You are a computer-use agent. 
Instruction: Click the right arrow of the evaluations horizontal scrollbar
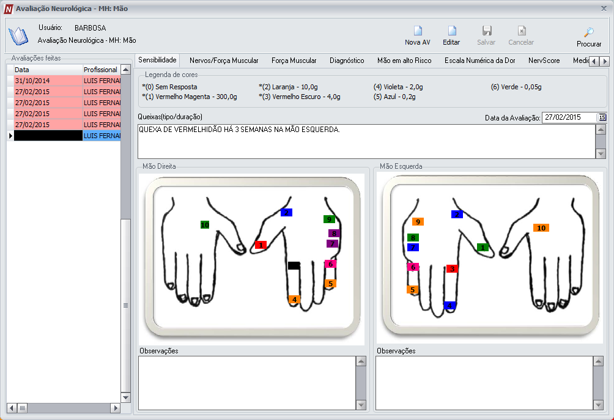116,408
